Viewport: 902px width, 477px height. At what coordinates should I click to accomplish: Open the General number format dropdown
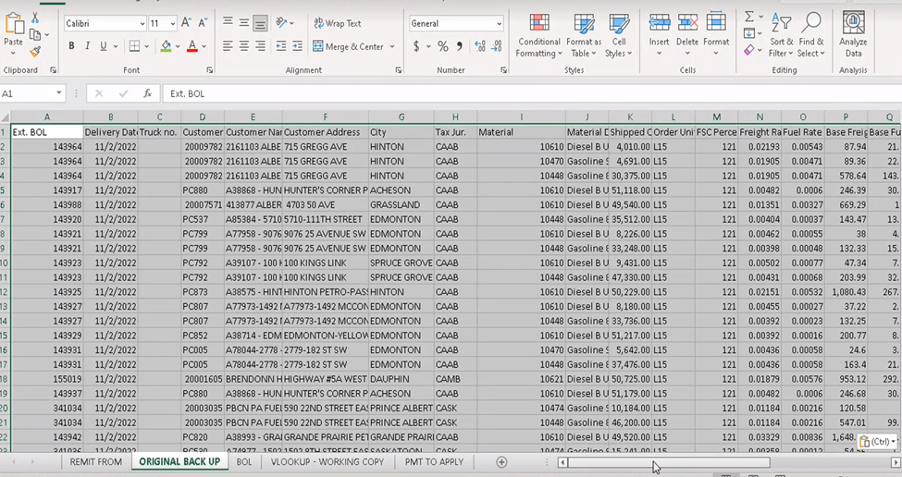[x=499, y=23]
